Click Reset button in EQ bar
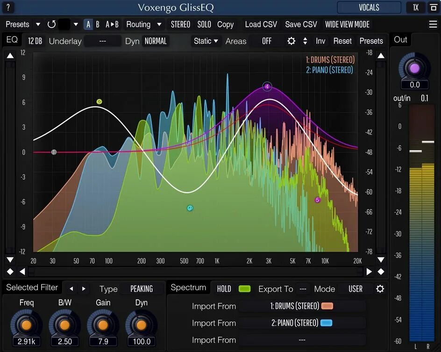Viewport: 441px width, 352px height. tap(342, 41)
